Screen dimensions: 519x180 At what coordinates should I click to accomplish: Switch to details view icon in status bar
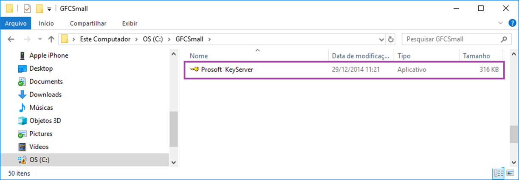498,173
